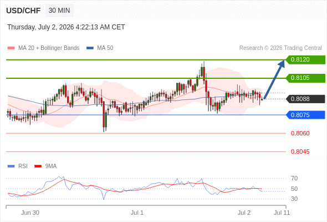Click the MA 50 legend label
The height and width of the screenshot is (222, 327).
tap(105, 48)
